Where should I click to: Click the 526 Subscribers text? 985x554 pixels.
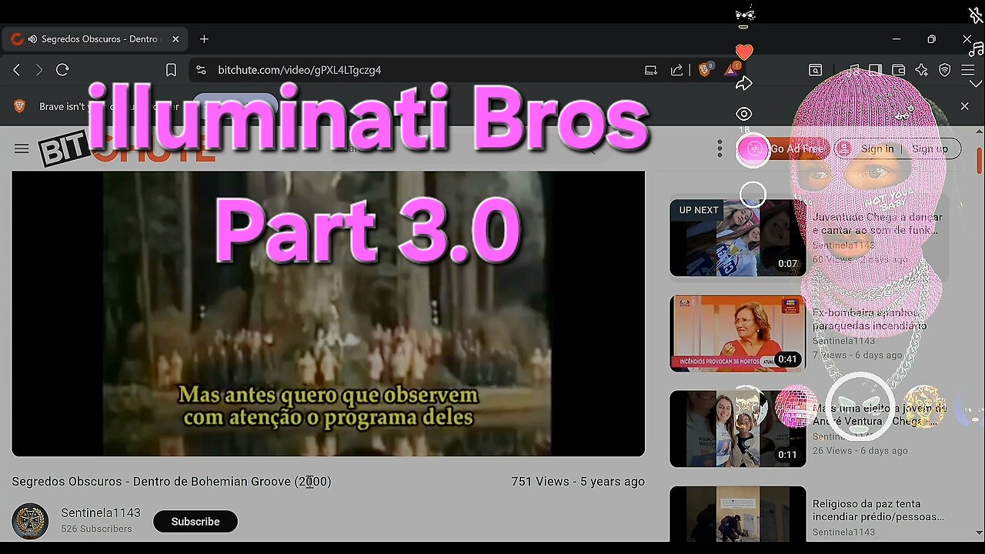96,529
